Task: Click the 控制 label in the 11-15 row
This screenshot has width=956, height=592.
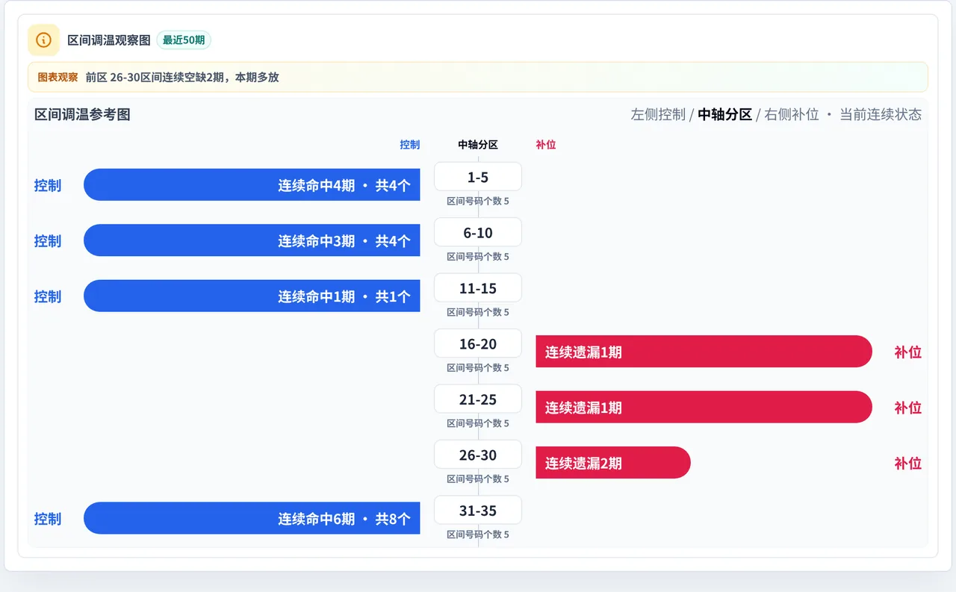Action: coord(48,296)
